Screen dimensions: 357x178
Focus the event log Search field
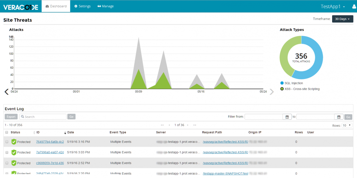(x=43, y=117)
